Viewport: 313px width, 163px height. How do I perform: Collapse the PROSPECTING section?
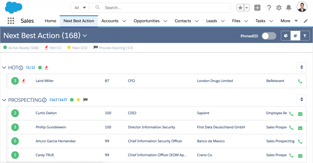coord(4,100)
